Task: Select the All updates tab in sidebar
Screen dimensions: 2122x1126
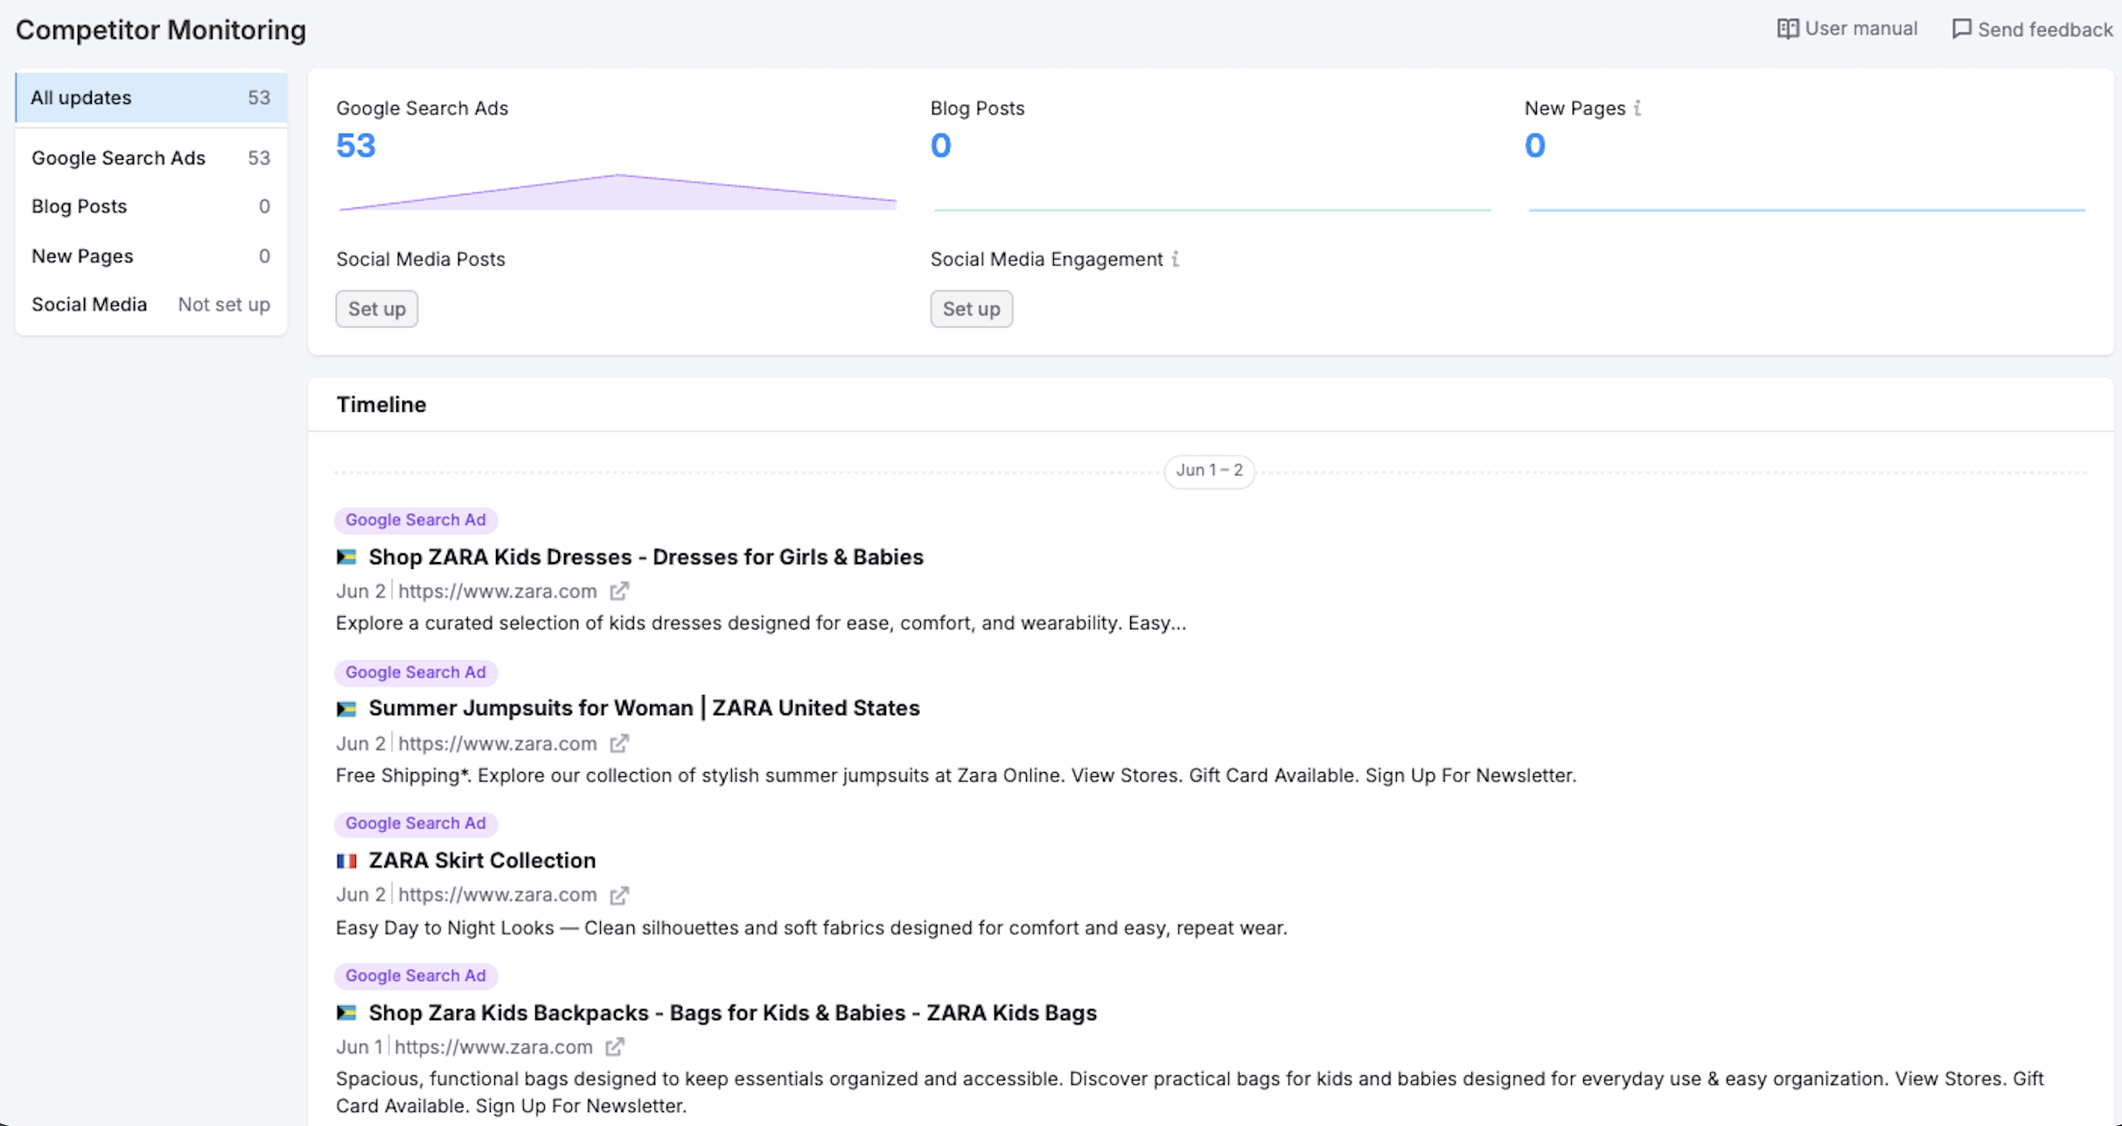Action: click(151, 98)
